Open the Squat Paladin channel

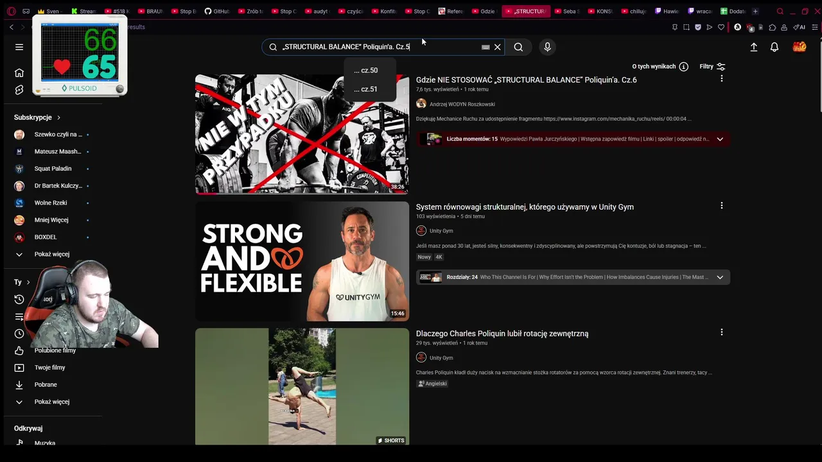[x=51, y=169]
